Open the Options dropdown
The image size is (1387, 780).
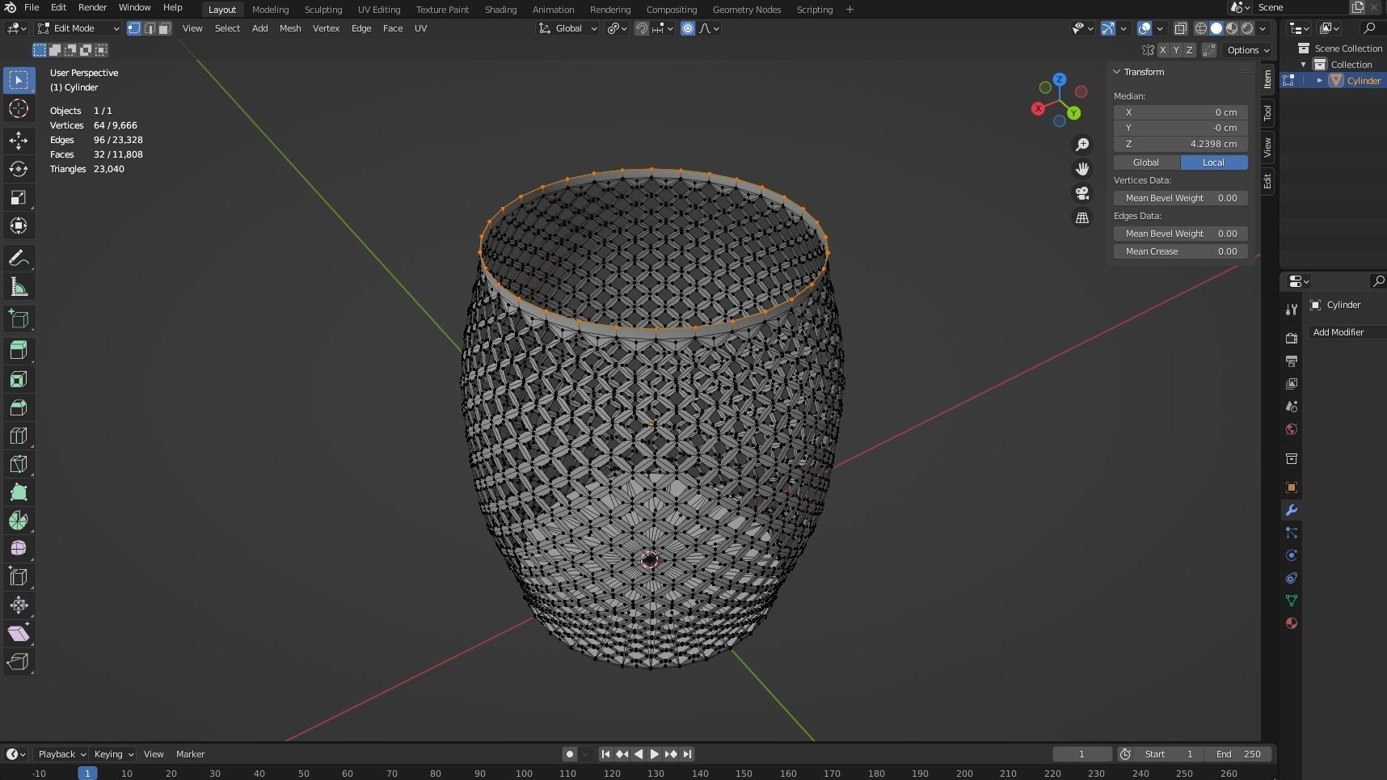(x=1248, y=50)
